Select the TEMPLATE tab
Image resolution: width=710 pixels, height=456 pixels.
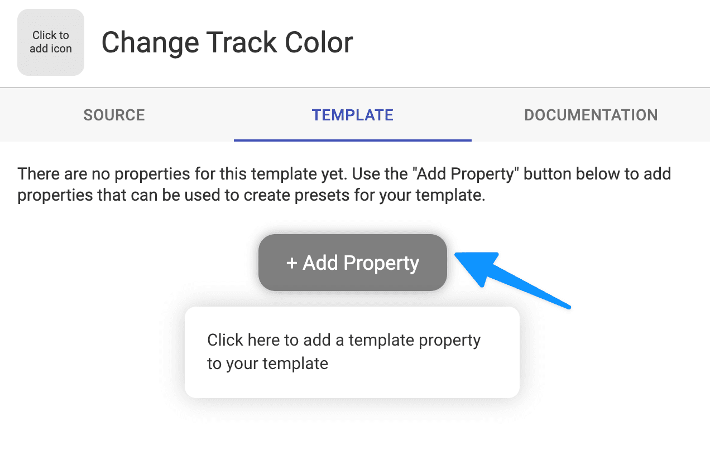[353, 115]
